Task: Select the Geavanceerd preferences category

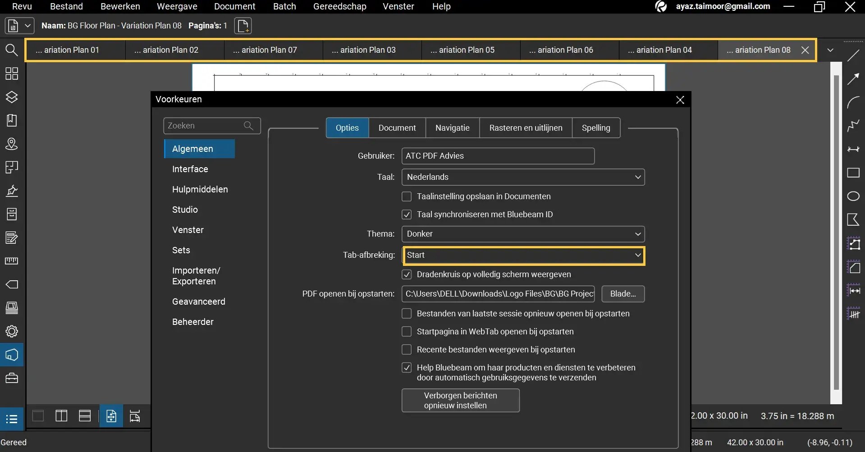Action: point(199,301)
